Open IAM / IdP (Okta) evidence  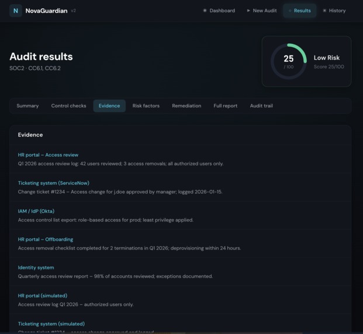pyautogui.click(x=36, y=211)
